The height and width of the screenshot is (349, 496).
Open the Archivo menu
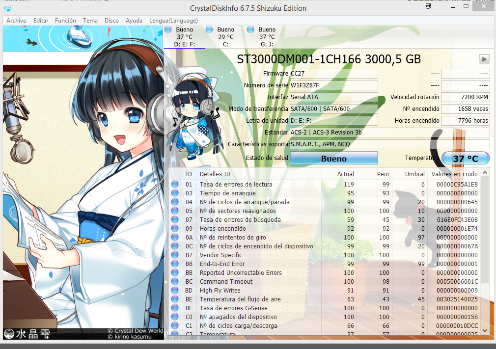click(16, 21)
